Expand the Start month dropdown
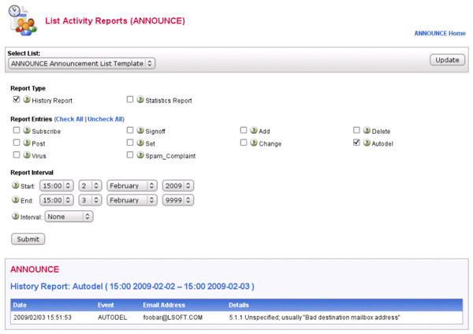 point(132,186)
